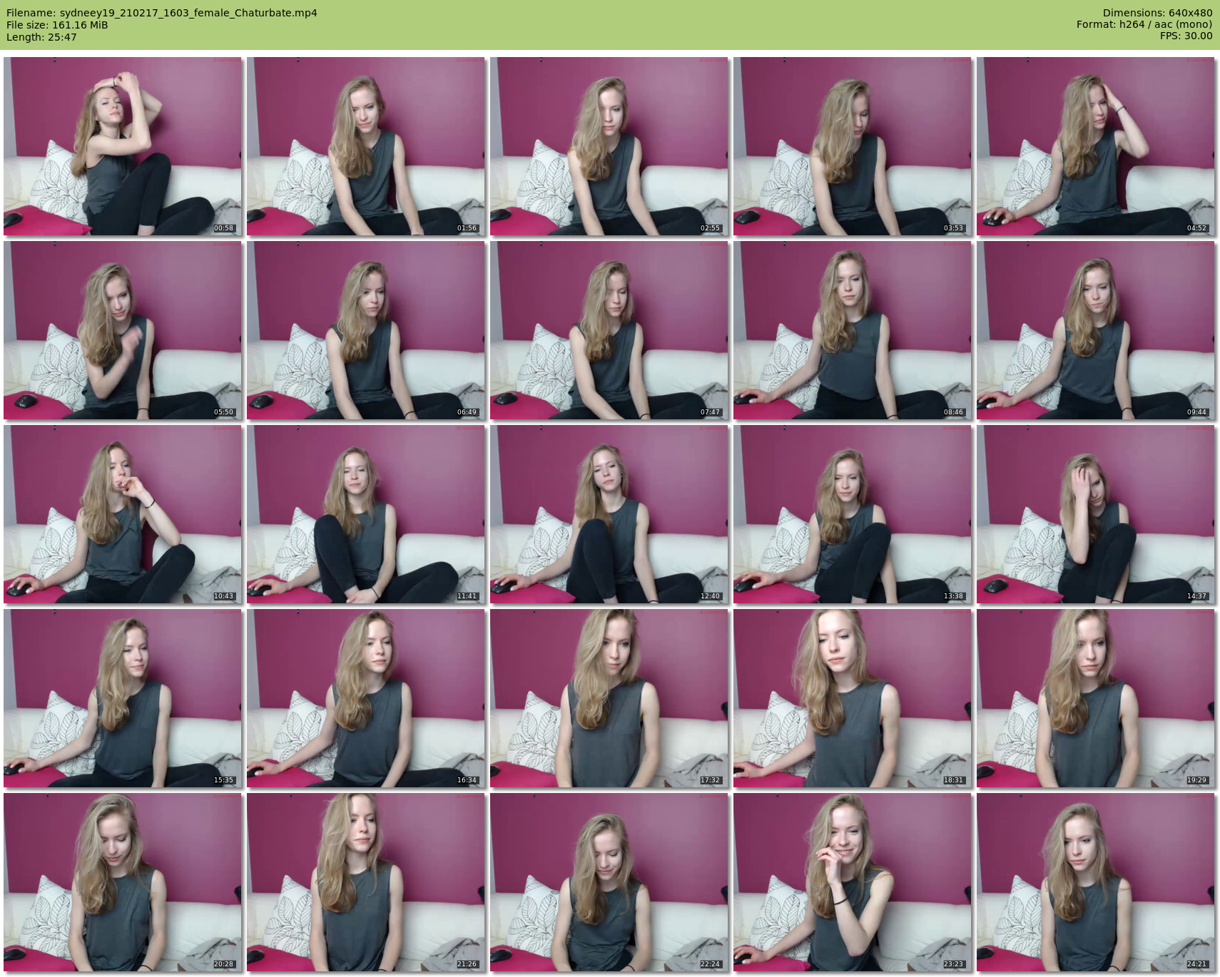
Task: Click the frame stamped 16:34
Action: [366, 698]
